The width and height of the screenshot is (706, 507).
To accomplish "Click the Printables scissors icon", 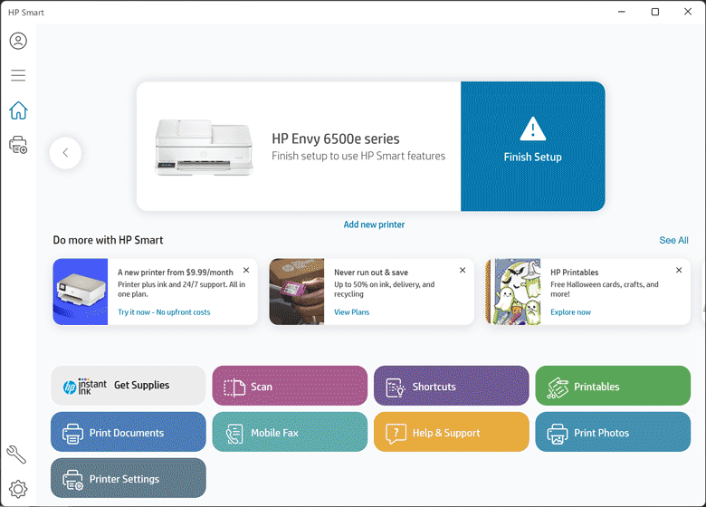I will click(x=558, y=388).
